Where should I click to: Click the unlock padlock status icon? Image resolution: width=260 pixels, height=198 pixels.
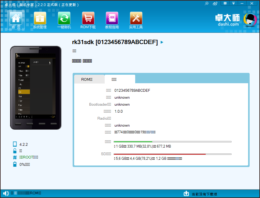click(x=15, y=151)
